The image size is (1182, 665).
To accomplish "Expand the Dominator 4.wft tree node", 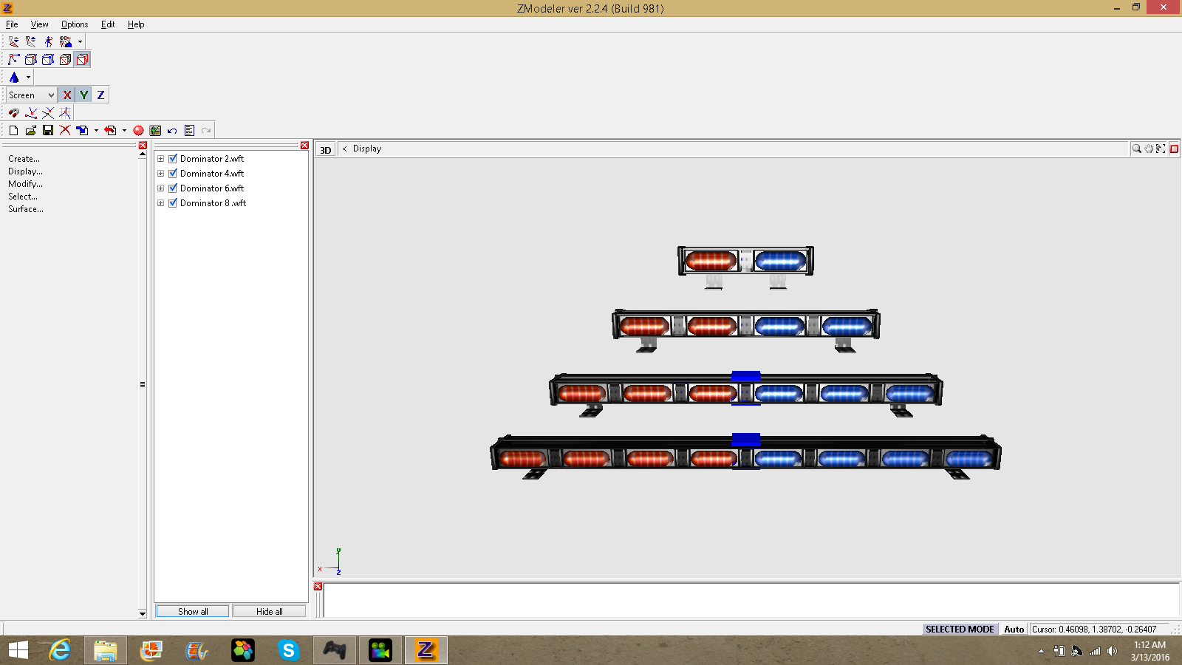I will point(160,173).
